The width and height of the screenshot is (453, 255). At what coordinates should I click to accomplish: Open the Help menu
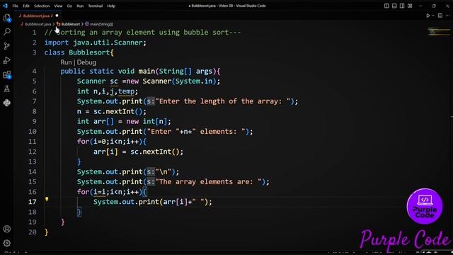111,6
